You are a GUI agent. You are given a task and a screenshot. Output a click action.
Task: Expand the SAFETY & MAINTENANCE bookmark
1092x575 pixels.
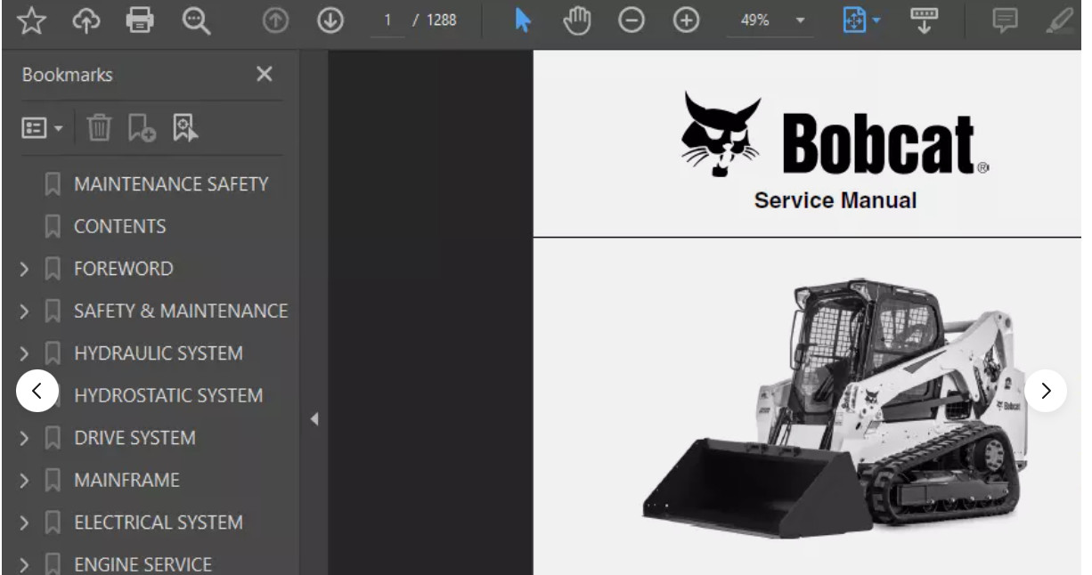[24, 311]
